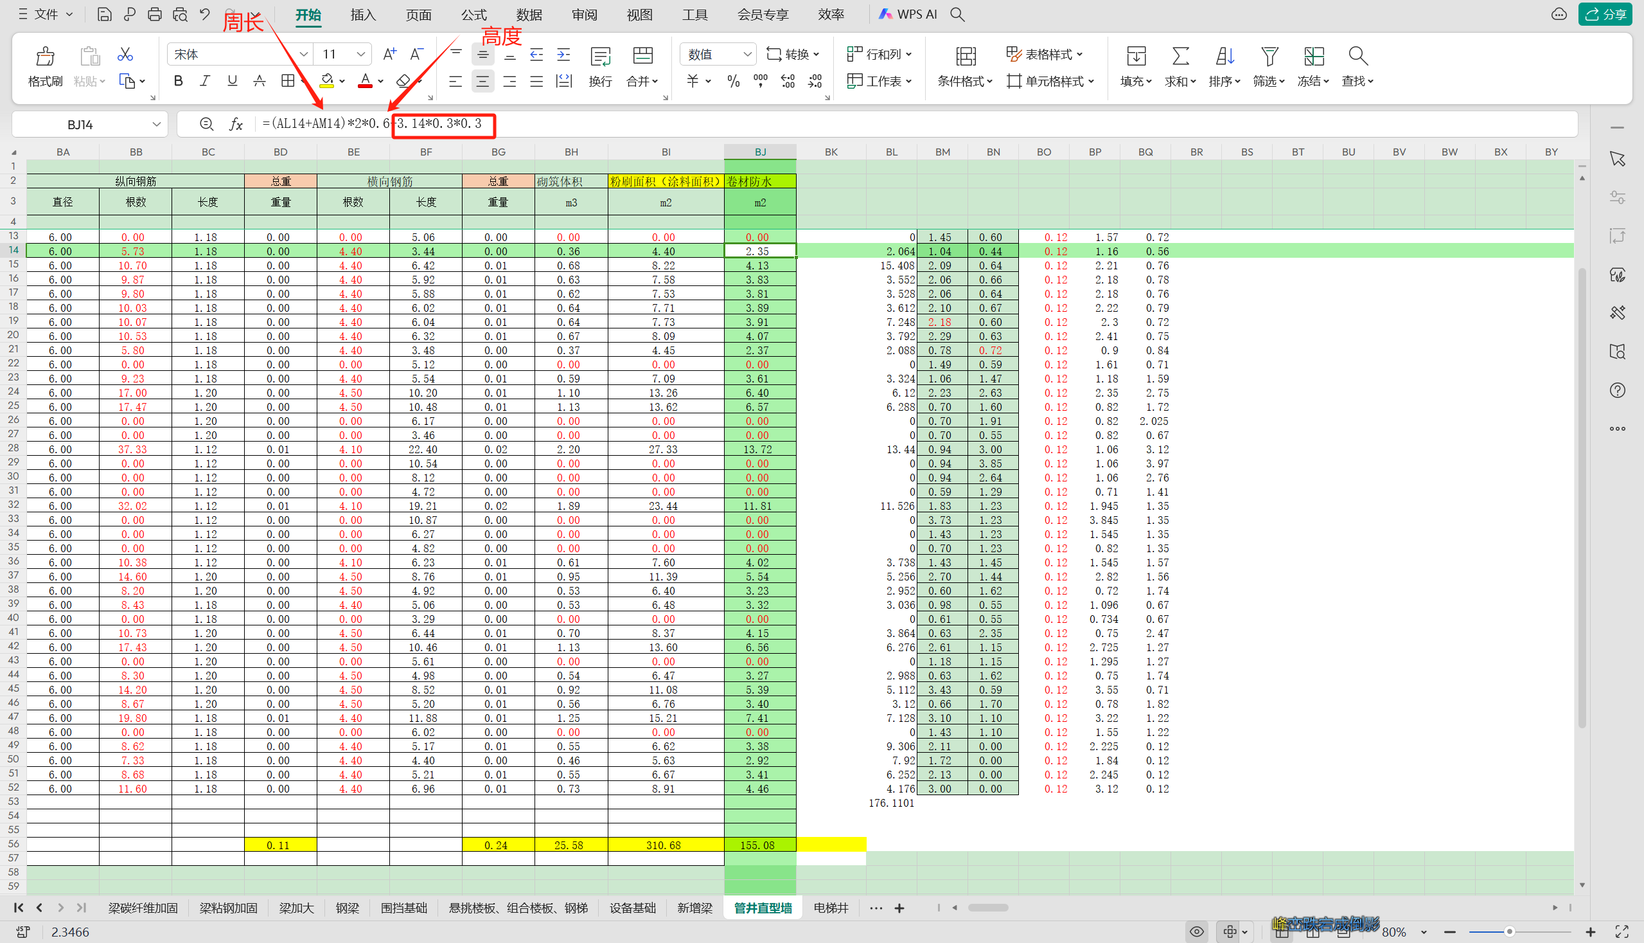Screen dimensions: 1644x943
Task: Open the 条件格式 conditional formatting dropdown
Action: (x=964, y=82)
